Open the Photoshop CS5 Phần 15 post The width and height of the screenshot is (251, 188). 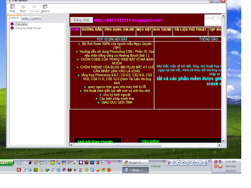click(x=117, y=53)
